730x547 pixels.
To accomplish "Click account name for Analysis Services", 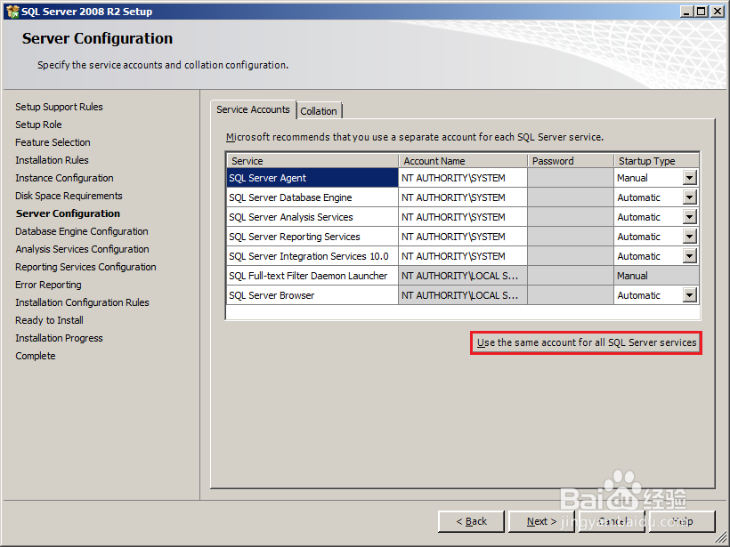I will (x=463, y=217).
